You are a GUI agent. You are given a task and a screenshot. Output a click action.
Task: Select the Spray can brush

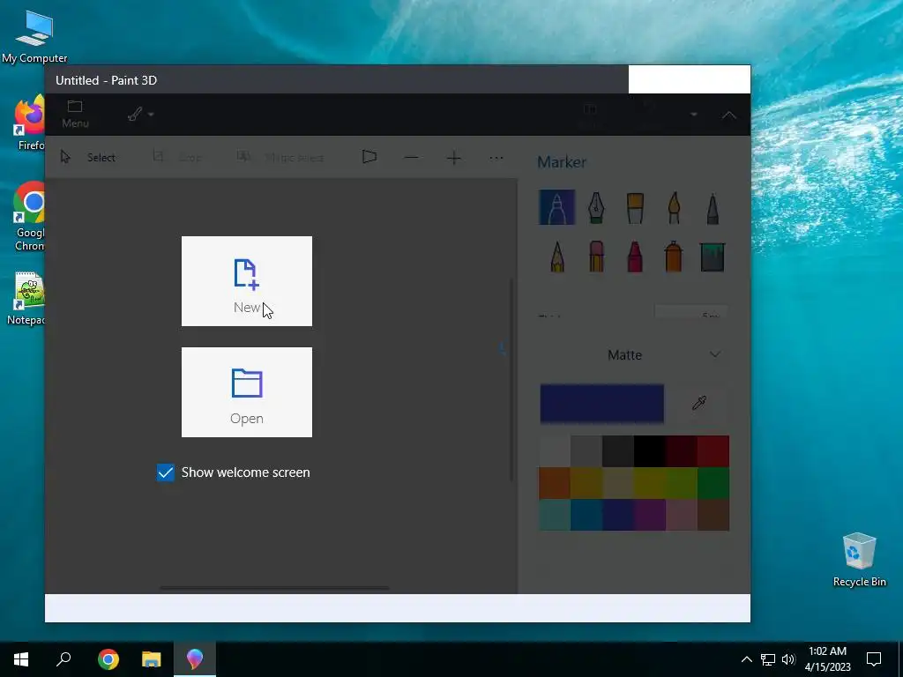[673, 257]
